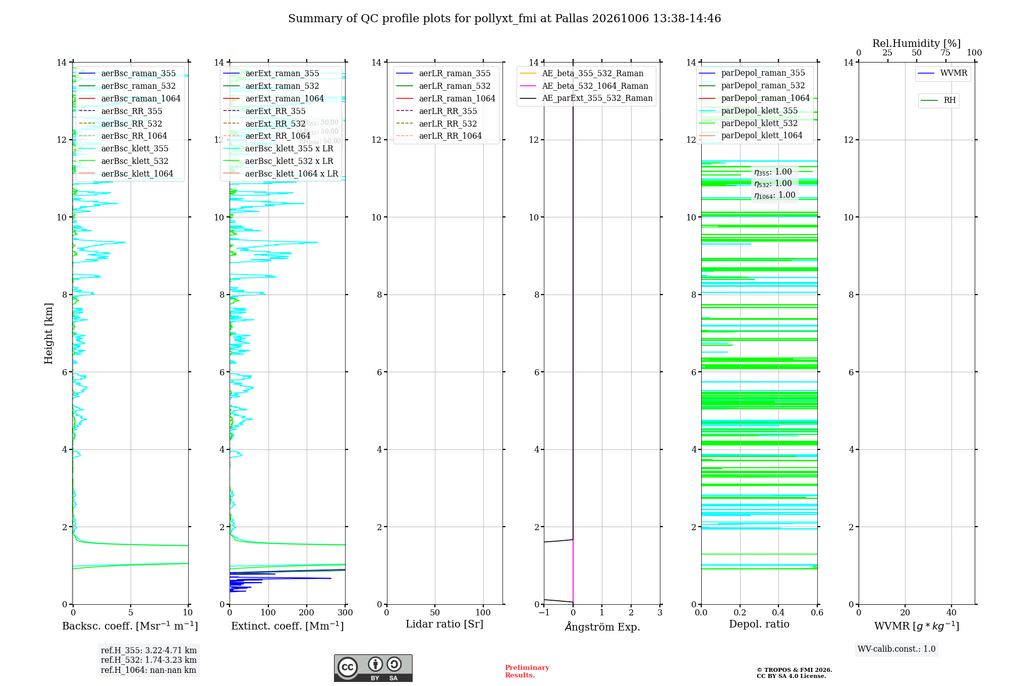1009x686 pixels.
Task: Click WV-calib.const.: 1.0 annotation
Action: (x=896, y=649)
